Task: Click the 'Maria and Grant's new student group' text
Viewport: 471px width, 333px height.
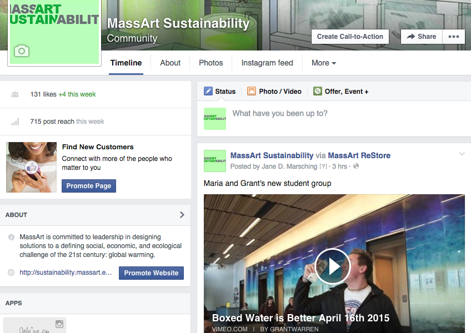Action: click(267, 183)
